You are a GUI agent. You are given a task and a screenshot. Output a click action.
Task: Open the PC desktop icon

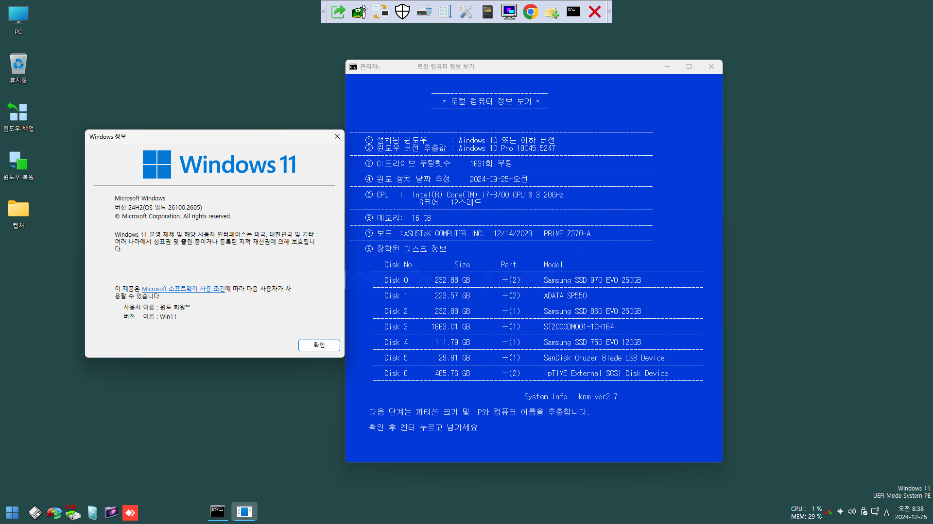(x=18, y=20)
